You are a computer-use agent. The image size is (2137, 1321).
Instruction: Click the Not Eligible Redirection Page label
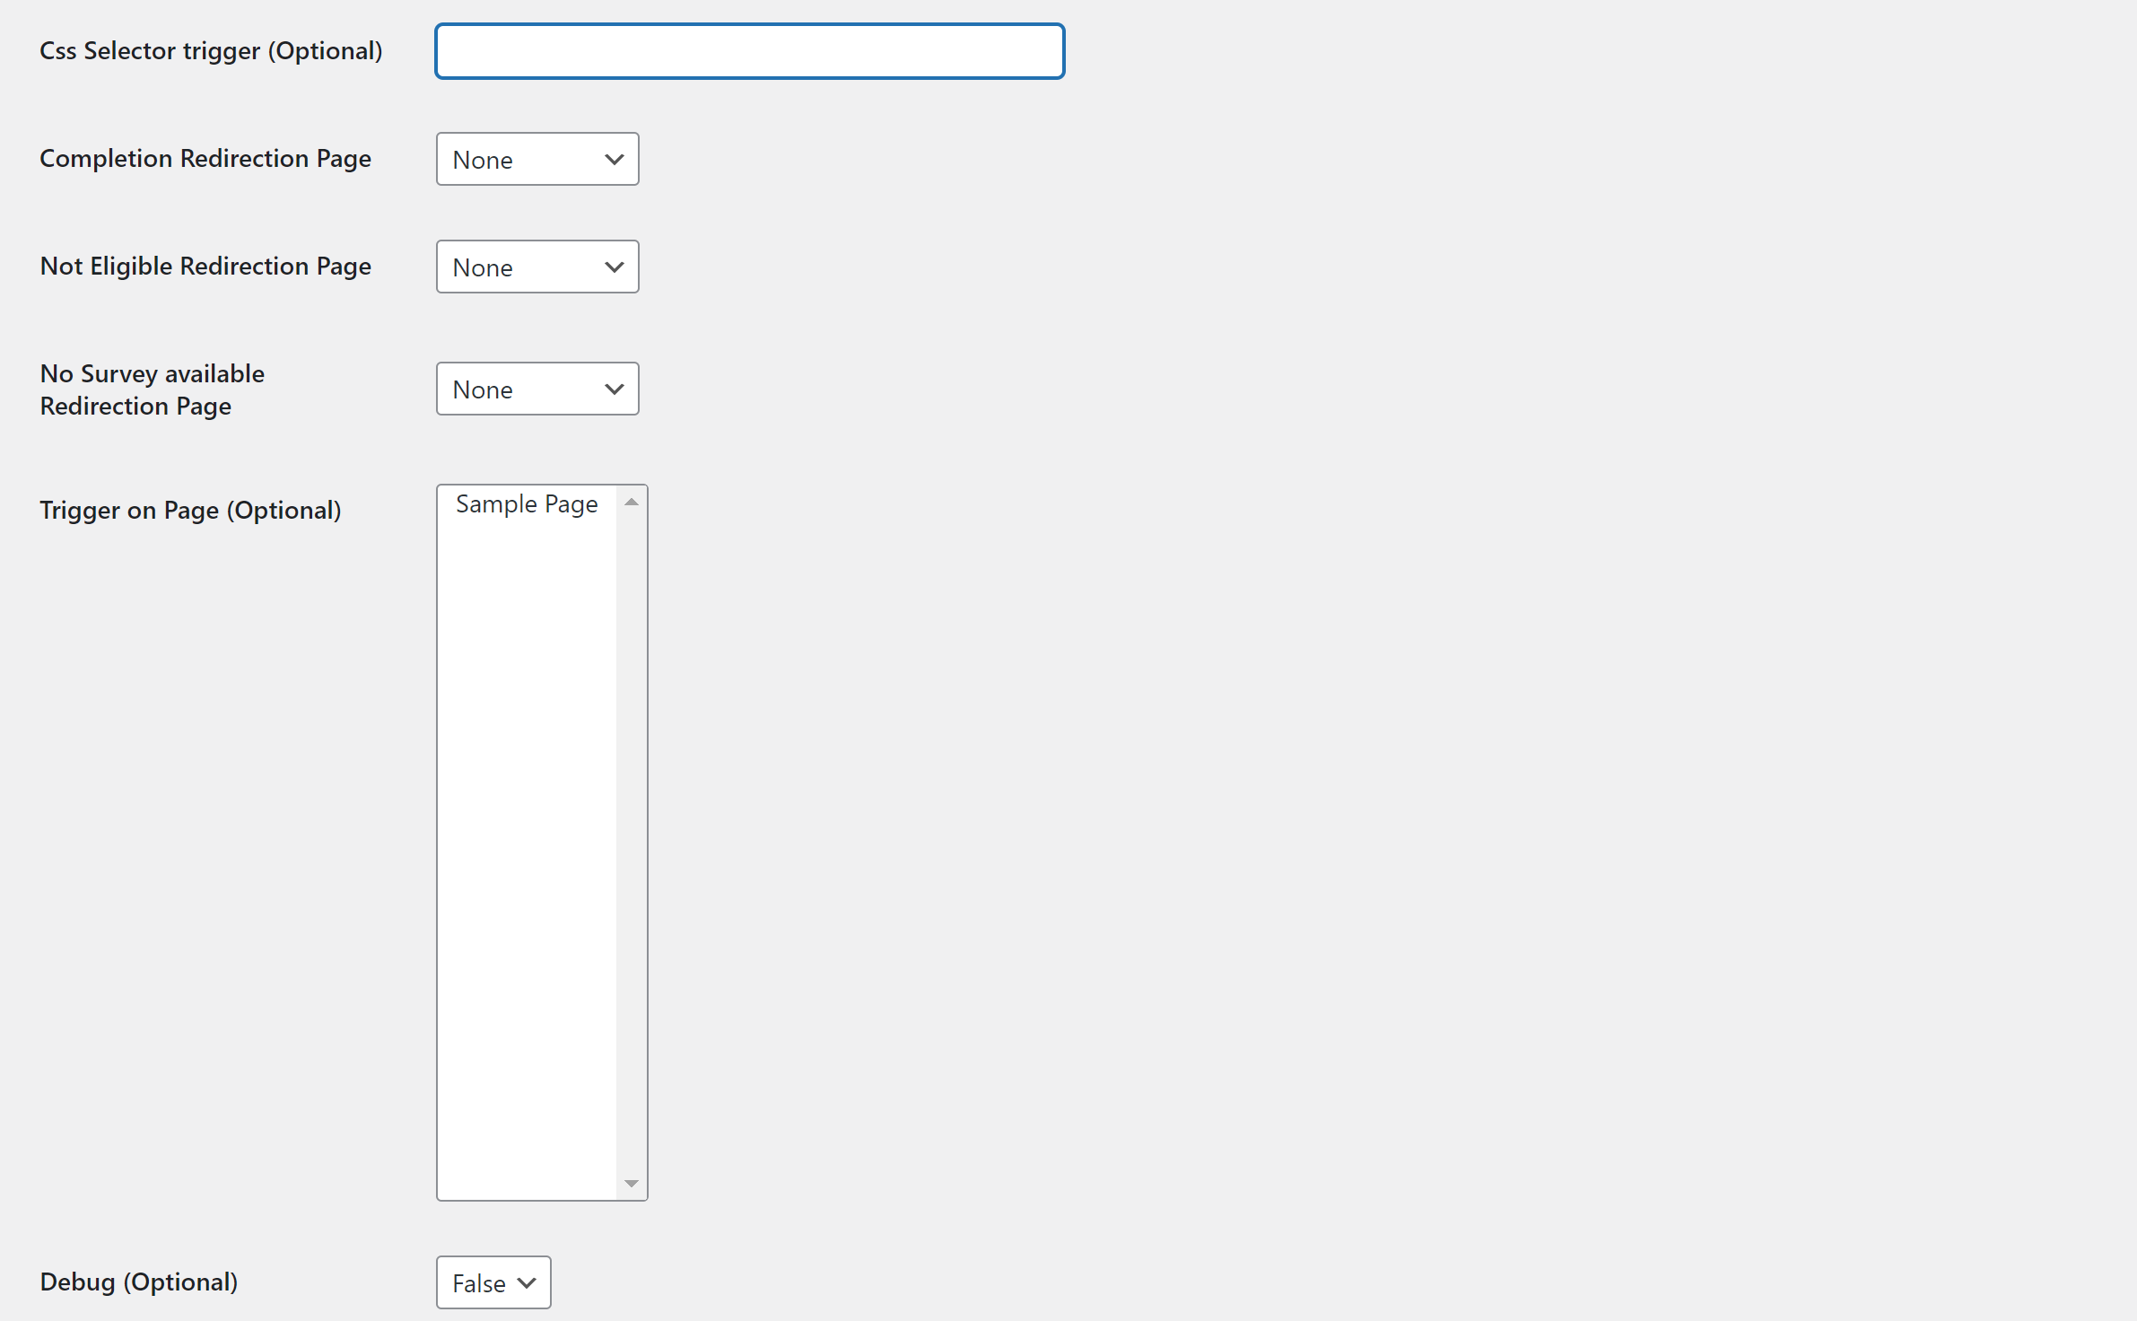coord(205,267)
